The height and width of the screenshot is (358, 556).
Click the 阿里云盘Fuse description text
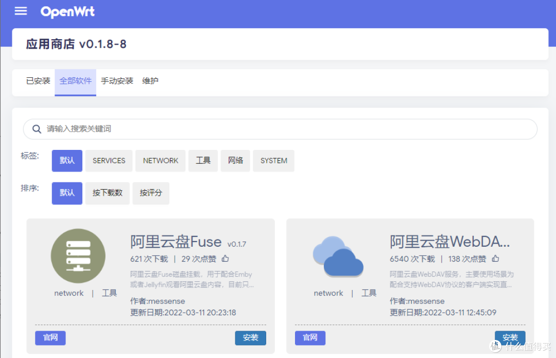[x=192, y=280]
